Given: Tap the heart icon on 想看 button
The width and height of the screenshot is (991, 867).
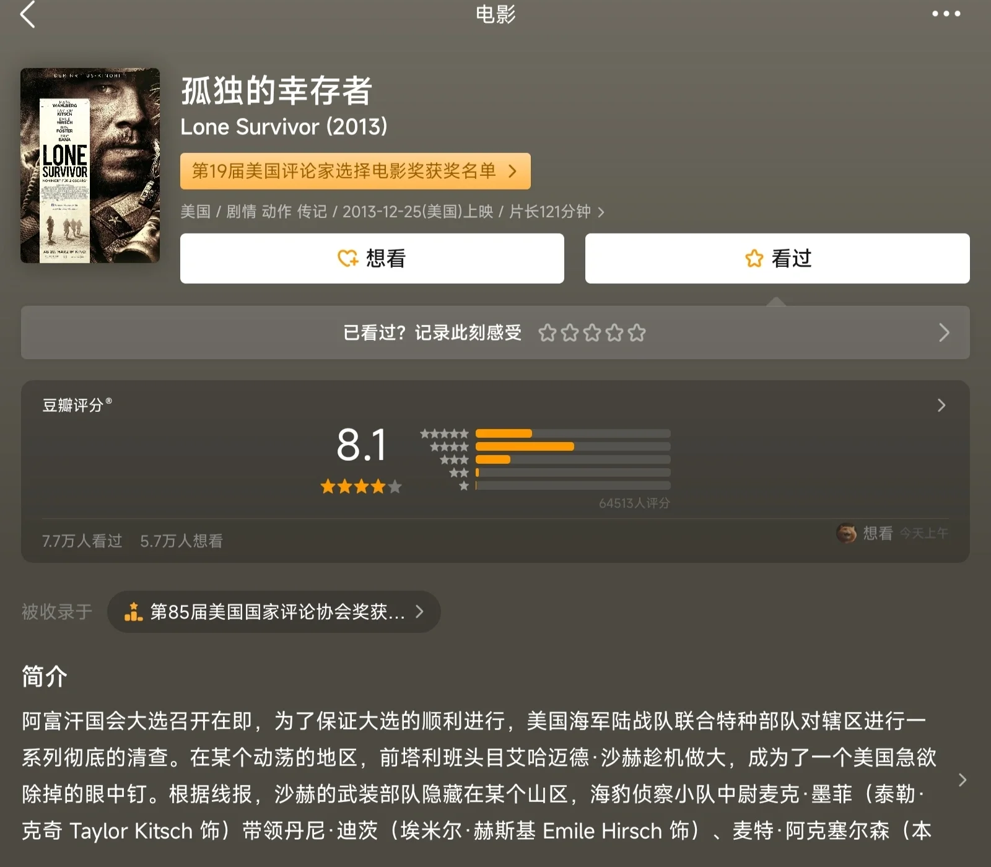Looking at the screenshot, I should tap(347, 258).
